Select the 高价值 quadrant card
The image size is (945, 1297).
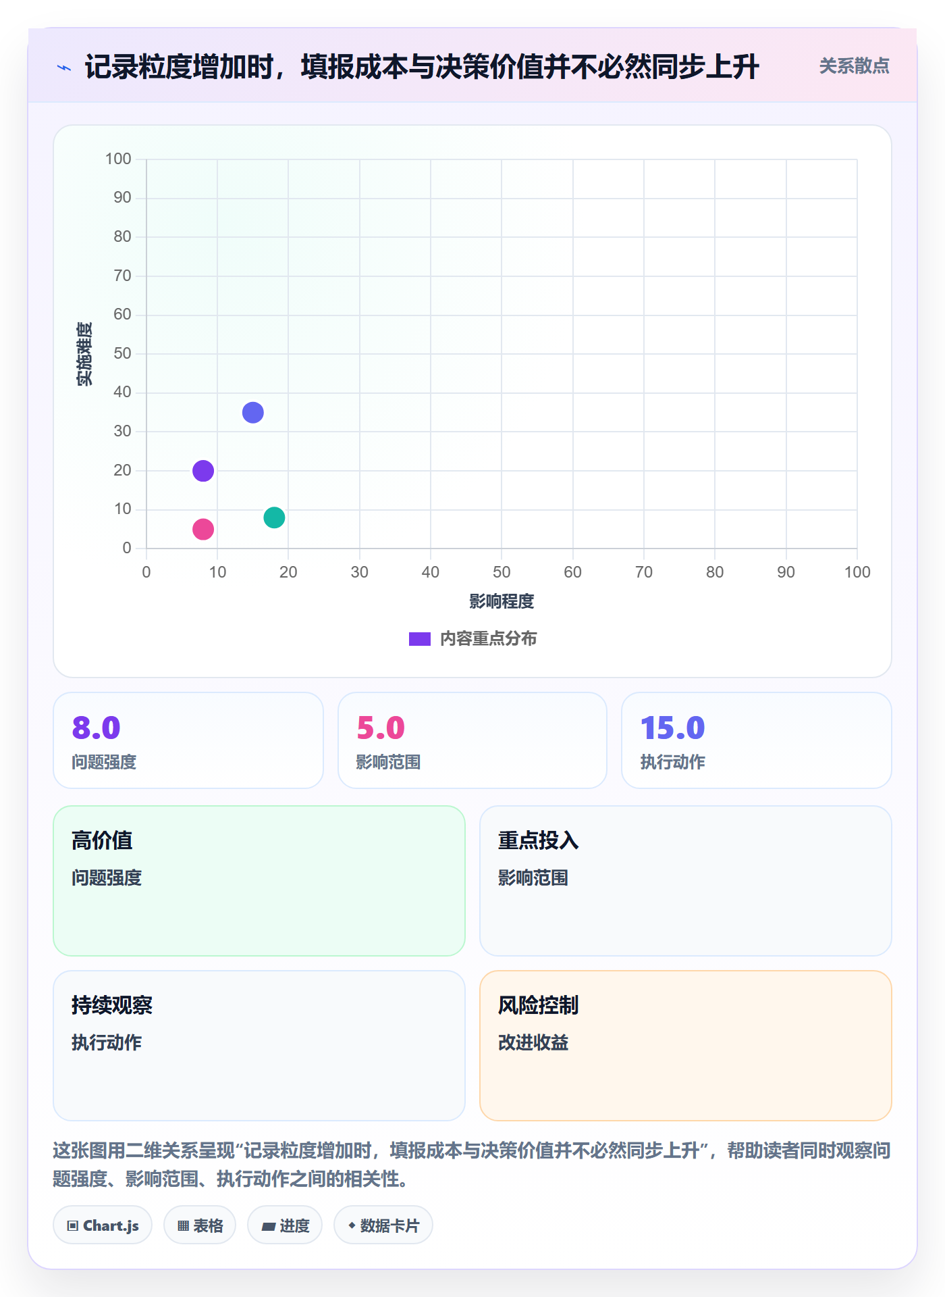259,881
